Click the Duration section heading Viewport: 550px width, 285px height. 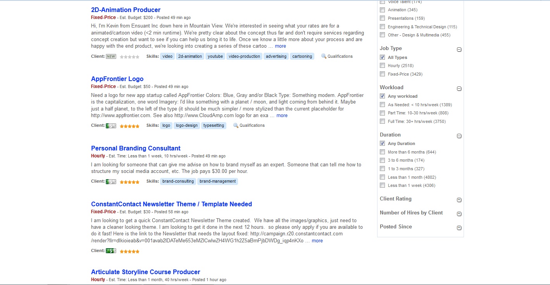click(390, 135)
